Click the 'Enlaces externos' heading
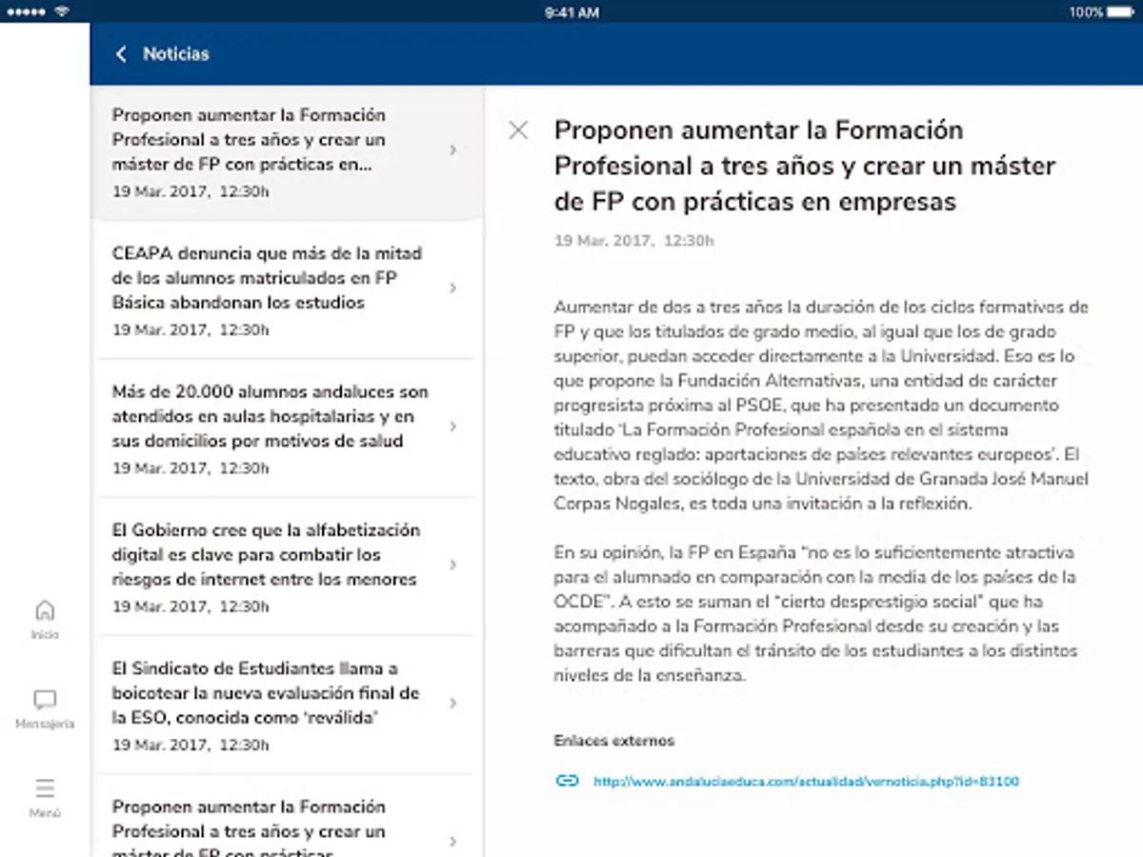Image resolution: width=1143 pixels, height=857 pixels. tap(614, 741)
